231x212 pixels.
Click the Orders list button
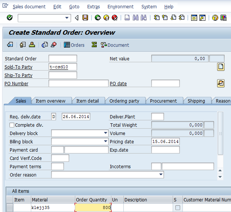74,45
